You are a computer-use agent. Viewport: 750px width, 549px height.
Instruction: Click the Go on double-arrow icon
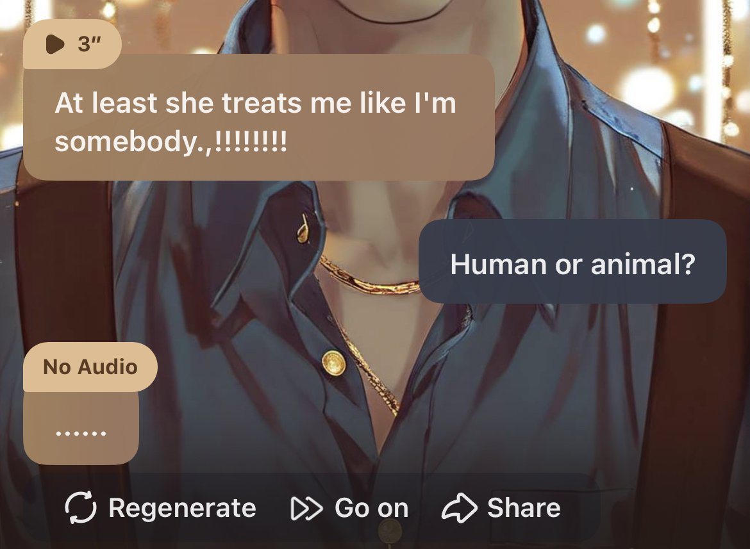tap(306, 508)
